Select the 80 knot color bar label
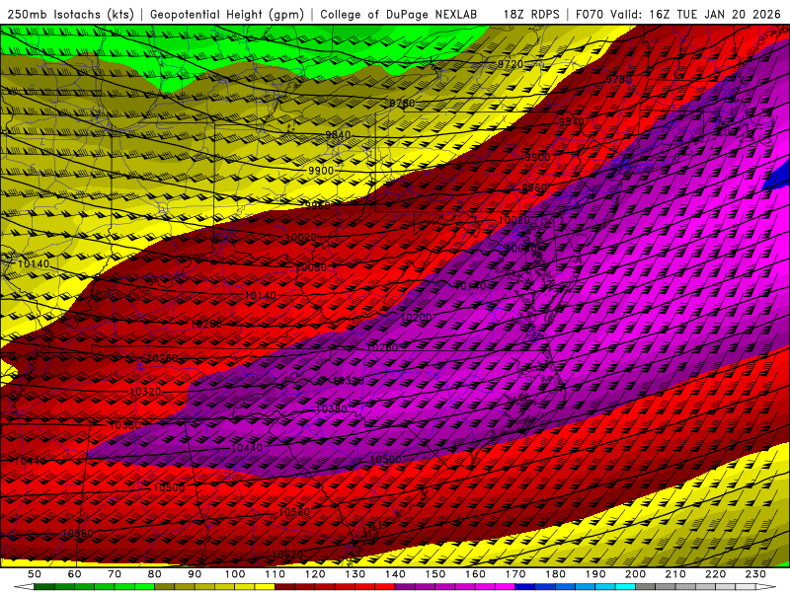Viewport: 790px width, 592px height. (155, 574)
